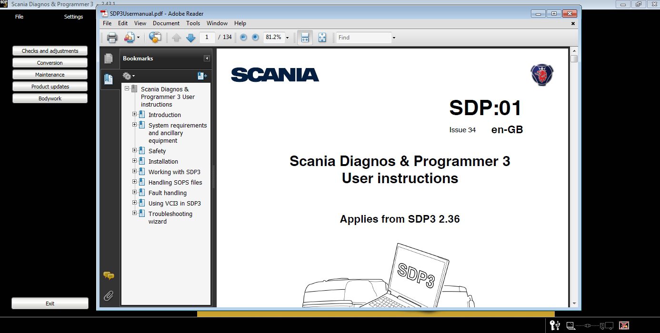Select the Pages panel icon
660x333 pixels.
(109, 59)
